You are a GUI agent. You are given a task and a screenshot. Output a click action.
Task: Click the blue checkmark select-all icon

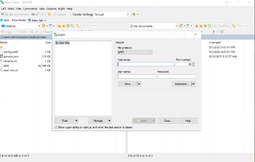(222, 32)
